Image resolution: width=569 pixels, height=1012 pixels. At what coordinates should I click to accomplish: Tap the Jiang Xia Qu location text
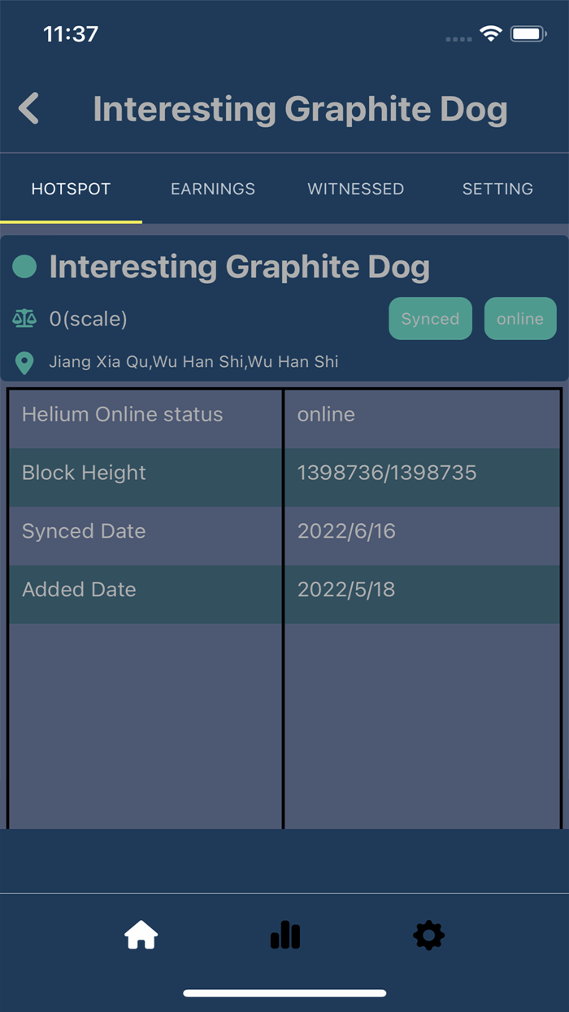[193, 362]
